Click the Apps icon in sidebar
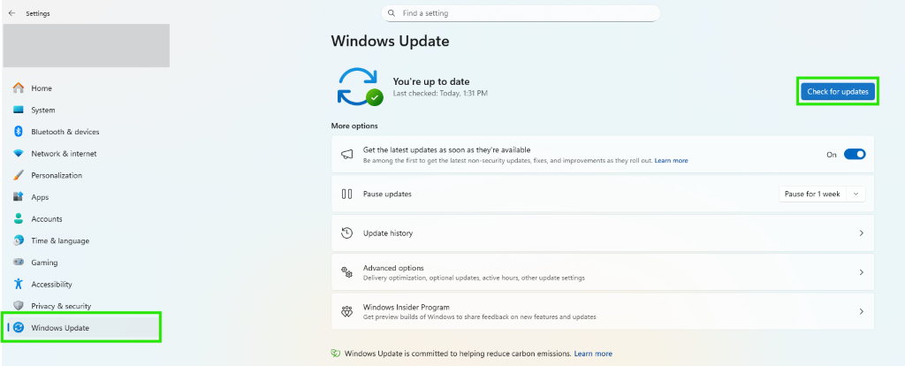 coord(19,197)
